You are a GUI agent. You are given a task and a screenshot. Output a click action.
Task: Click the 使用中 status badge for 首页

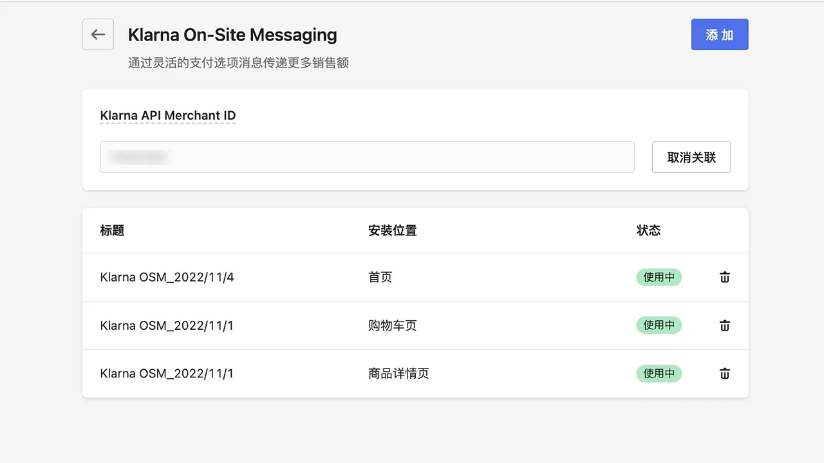pyautogui.click(x=659, y=277)
